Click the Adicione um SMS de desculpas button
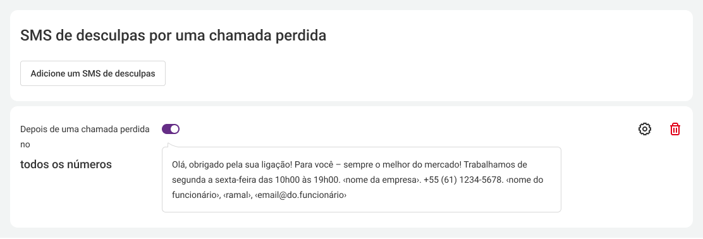Viewport: 703px width, 239px height. click(x=93, y=73)
